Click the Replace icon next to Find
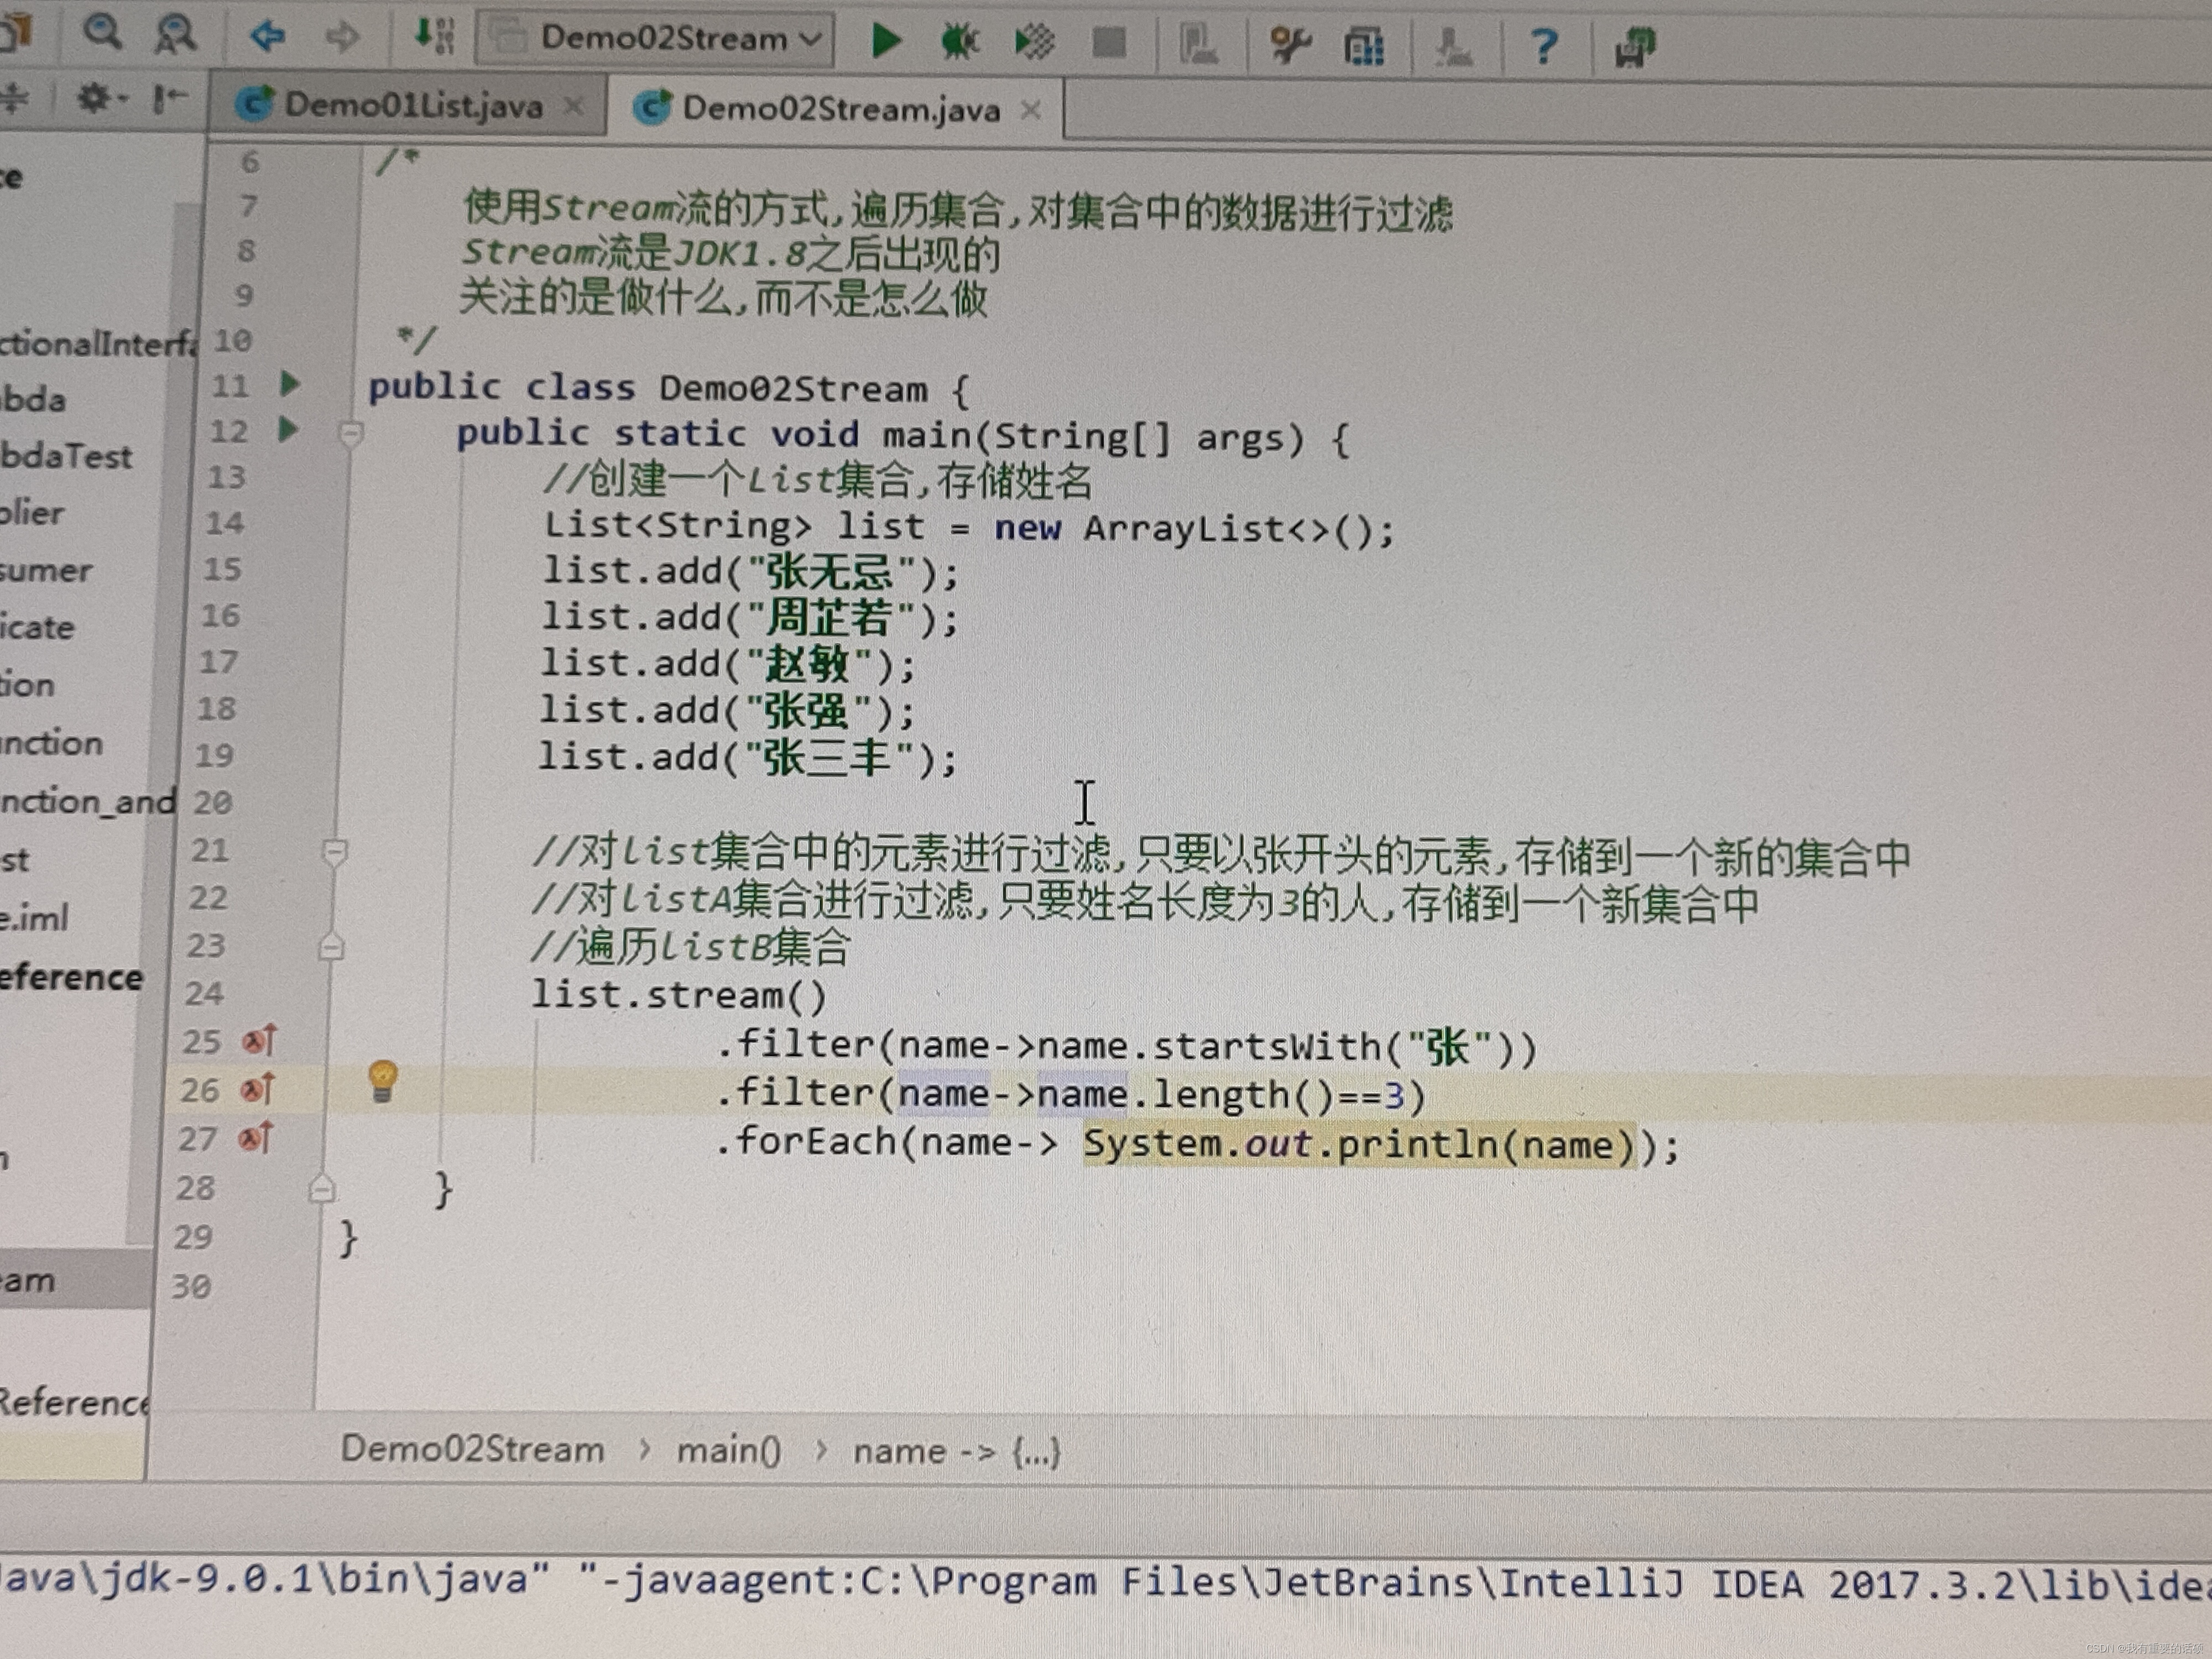 point(175,34)
